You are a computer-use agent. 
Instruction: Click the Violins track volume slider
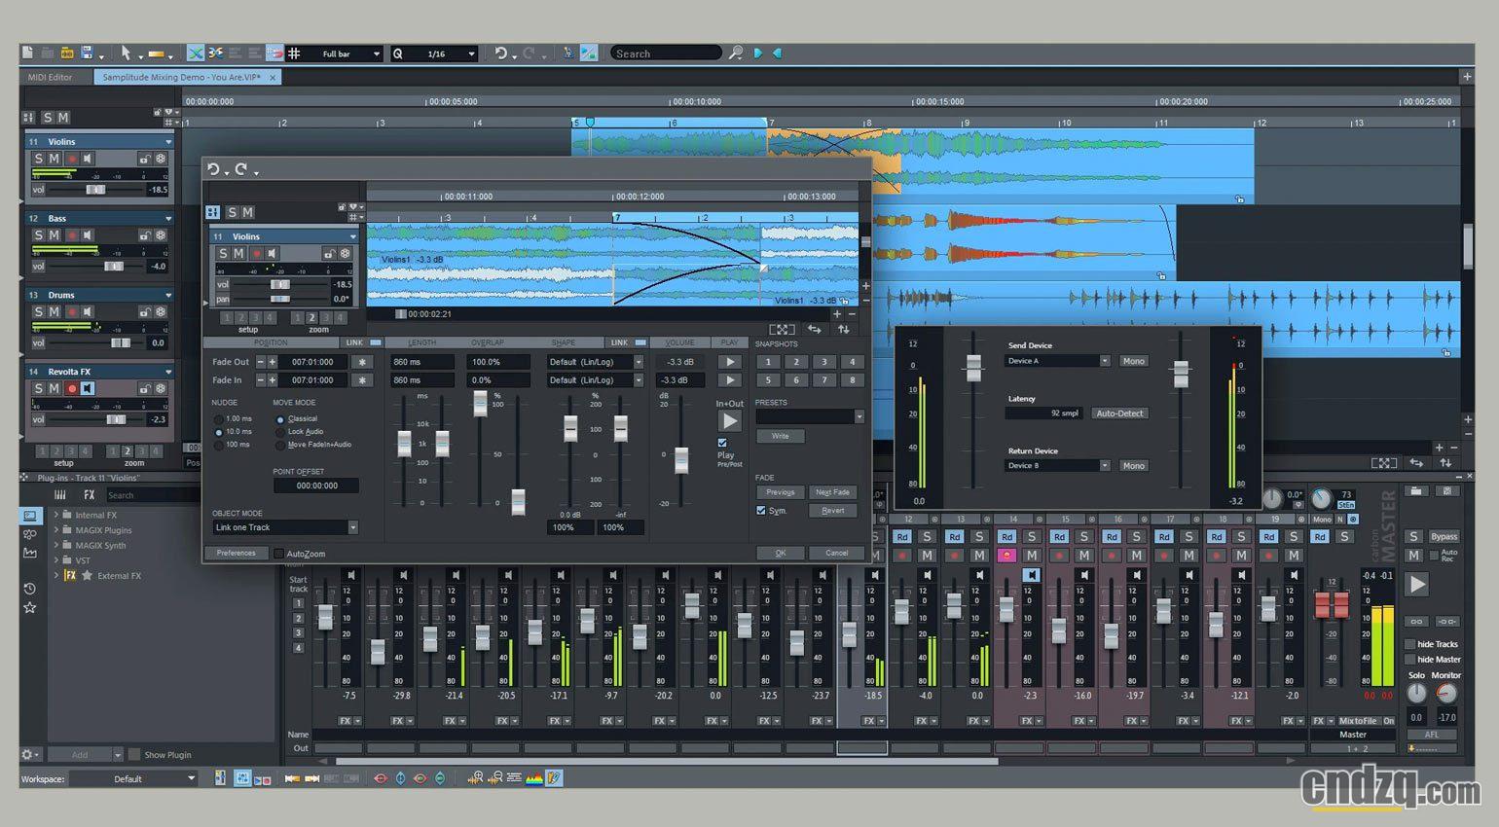point(95,190)
